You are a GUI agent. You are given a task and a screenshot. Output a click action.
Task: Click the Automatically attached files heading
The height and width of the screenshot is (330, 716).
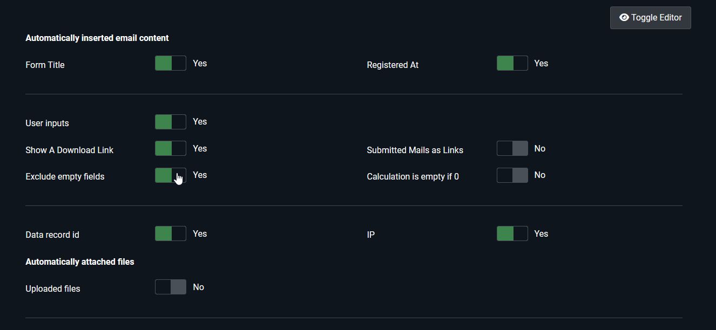(80, 262)
